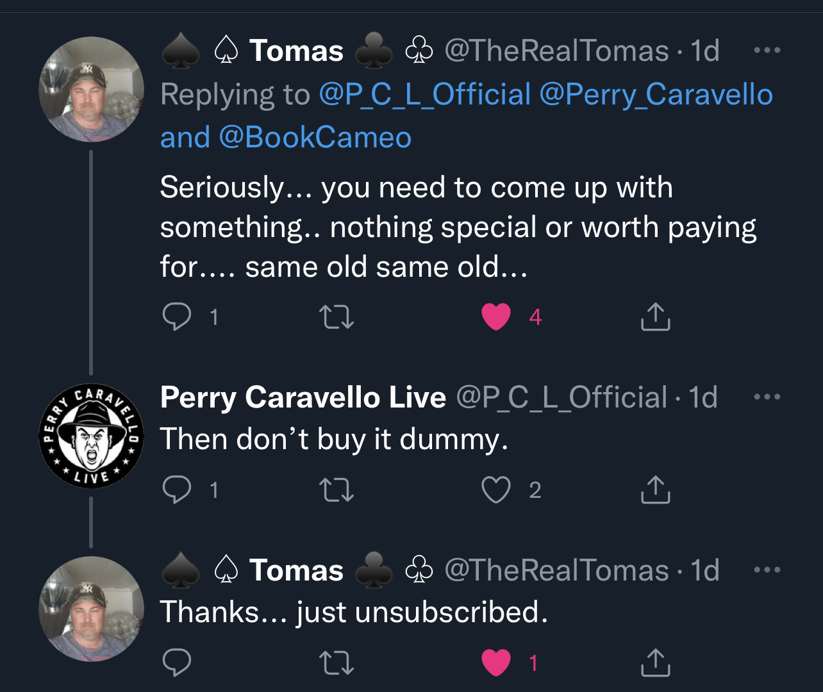Open more options on Tomas's first tweet
The image size is (823, 692).
767,51
